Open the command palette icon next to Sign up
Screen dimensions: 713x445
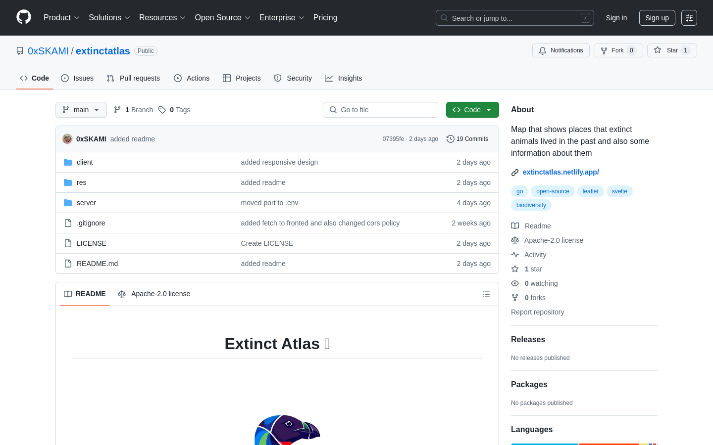tap(689, 18)
